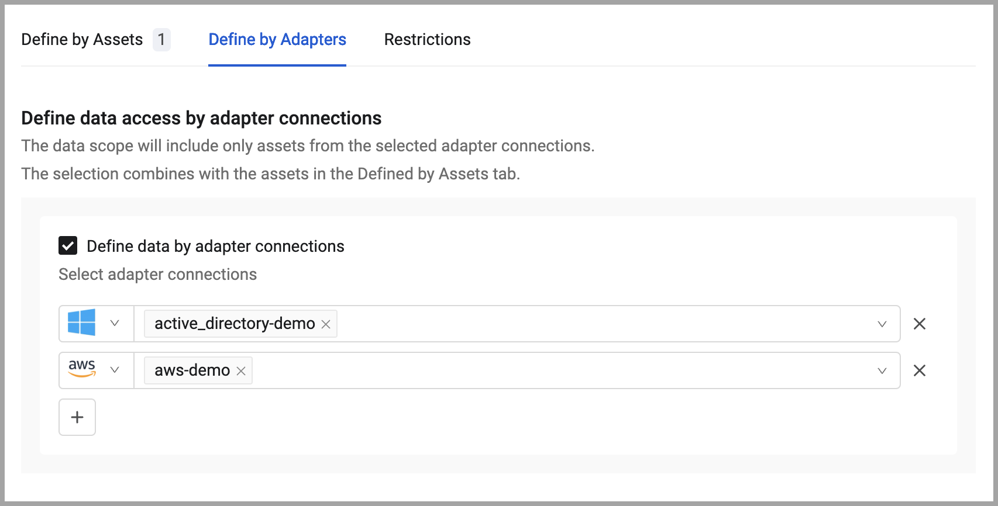The width and height of the screenshot is (998, 506).
Task: Open connections list for AWS row
Action: coord(882,371)
